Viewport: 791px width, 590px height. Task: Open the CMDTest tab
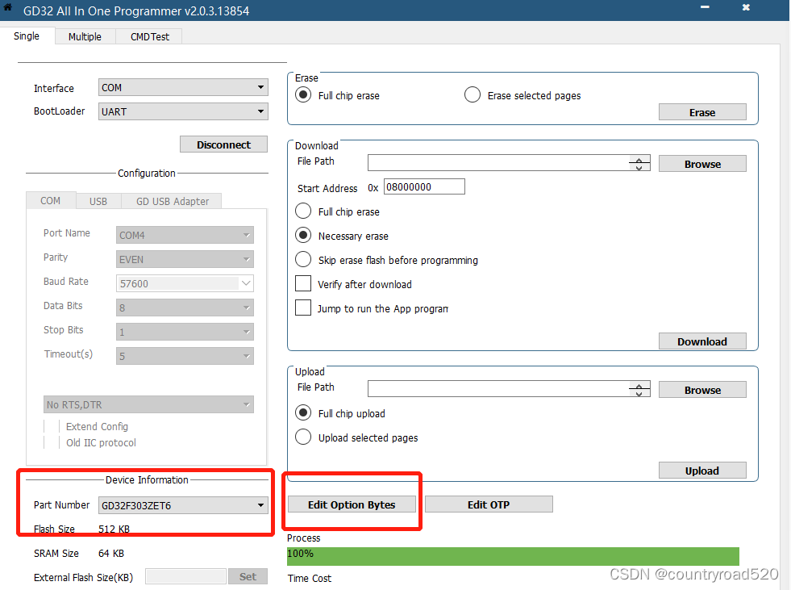pyautogui.click(x=149, y=36)
